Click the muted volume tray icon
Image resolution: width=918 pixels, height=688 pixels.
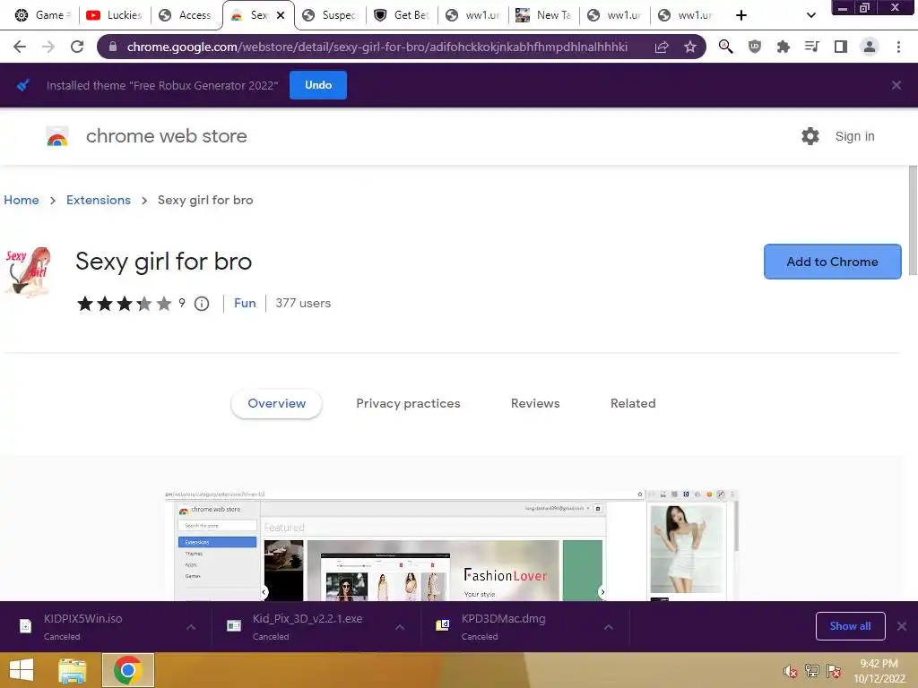[x=791, y=671]
